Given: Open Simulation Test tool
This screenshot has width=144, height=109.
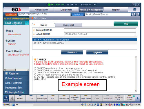Looking at the screenshot, I should (119, 98).
